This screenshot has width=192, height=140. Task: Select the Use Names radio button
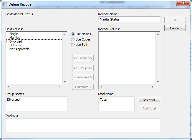point(73,34)
